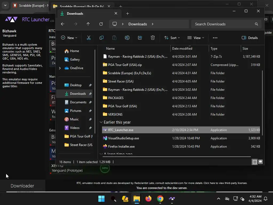273x205 pixels.
Task: Open Street Racer sidebar folder
Action: (x=78, y=145)
